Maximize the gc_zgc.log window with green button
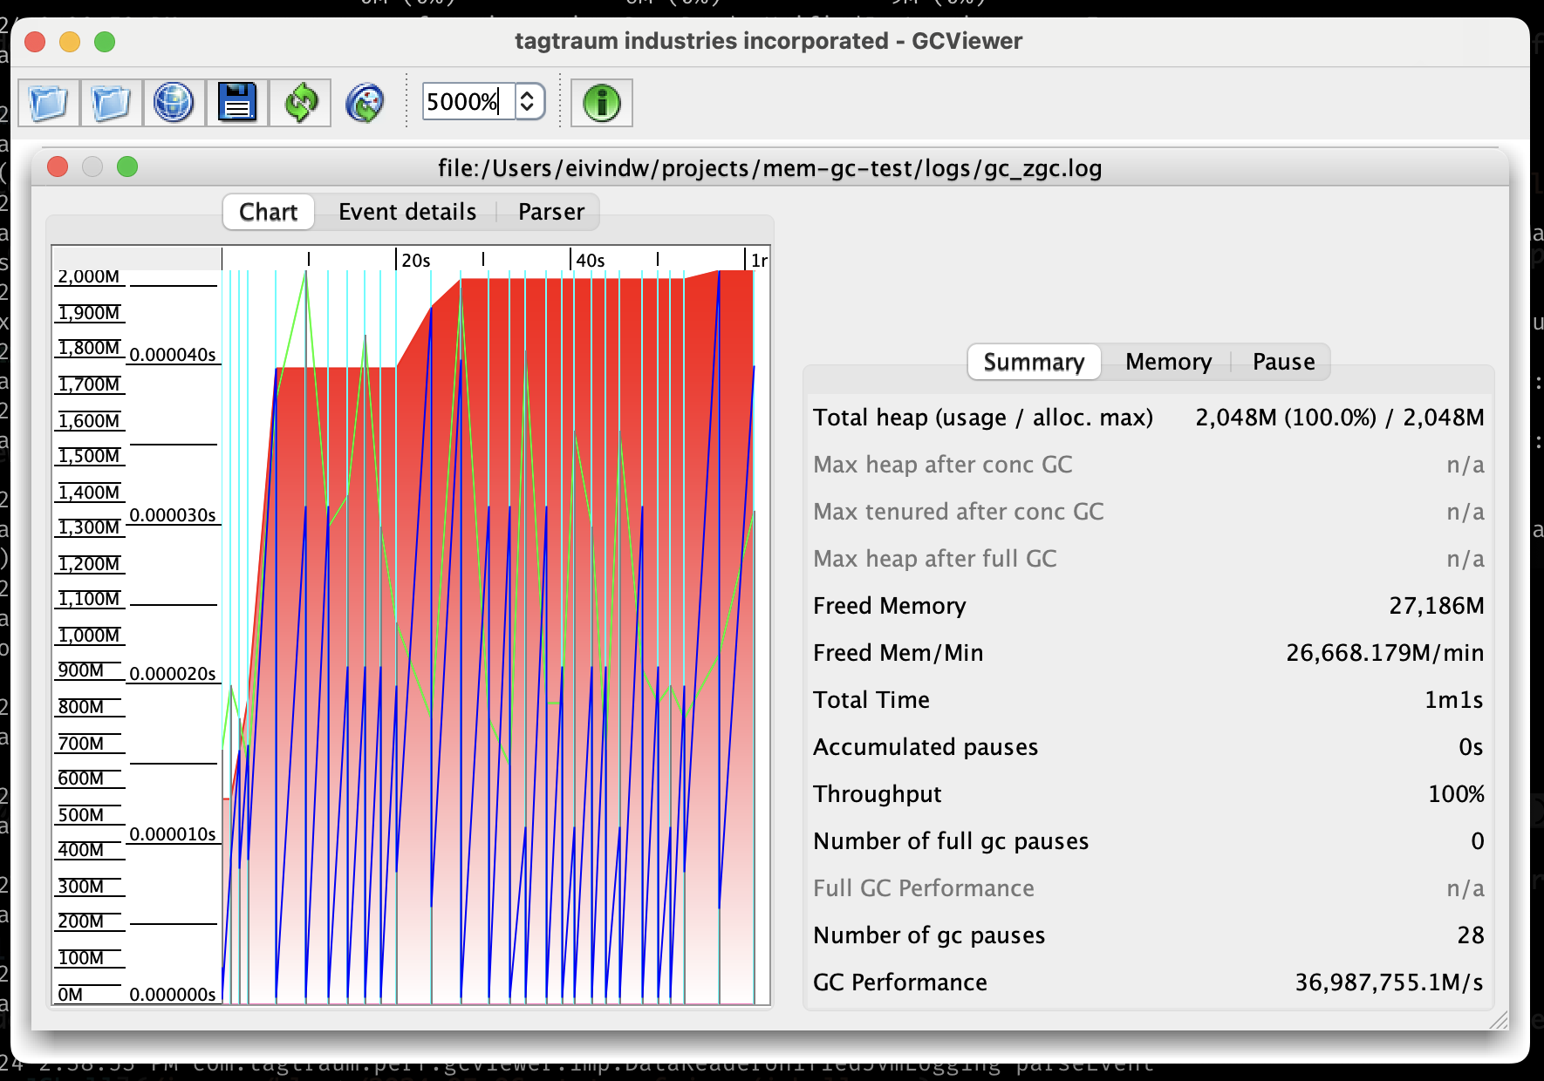This screenshot has height=1081, width=1544. 127,167
